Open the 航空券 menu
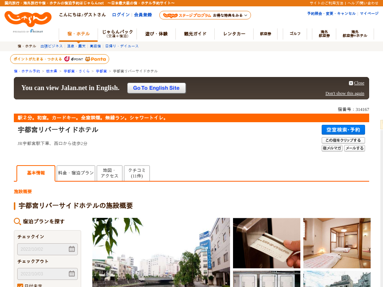383x287 pixels. pyautogui.click(x=266, y=34)
